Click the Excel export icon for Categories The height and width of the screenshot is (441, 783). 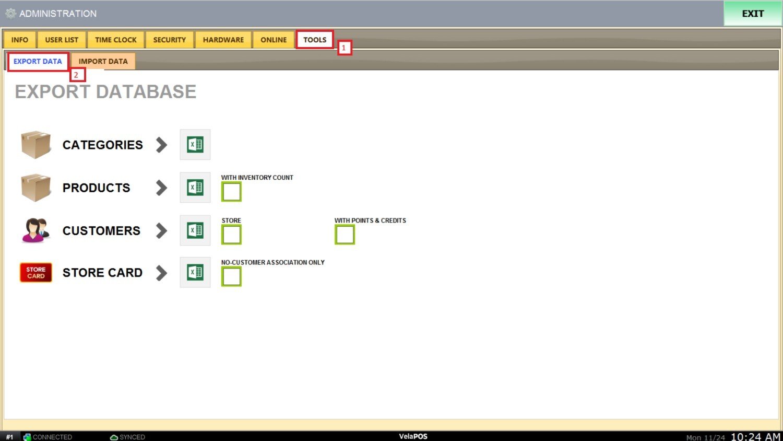[x=195, y=145]
